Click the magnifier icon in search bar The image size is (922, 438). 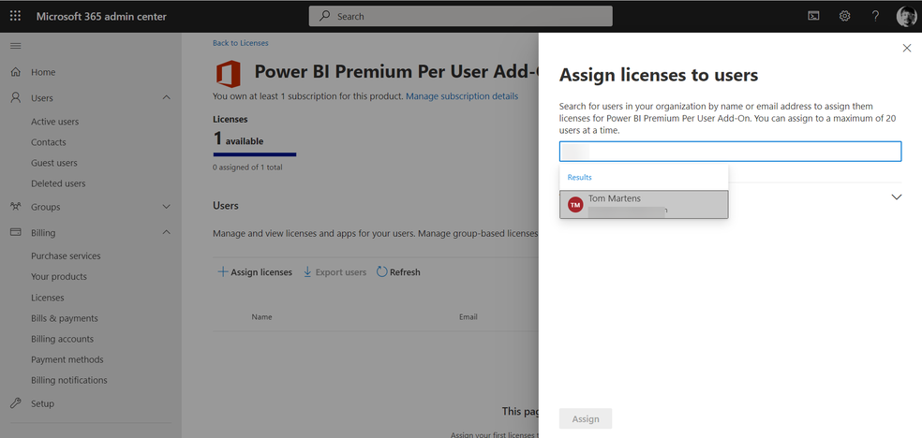click(x=324, y=17)
